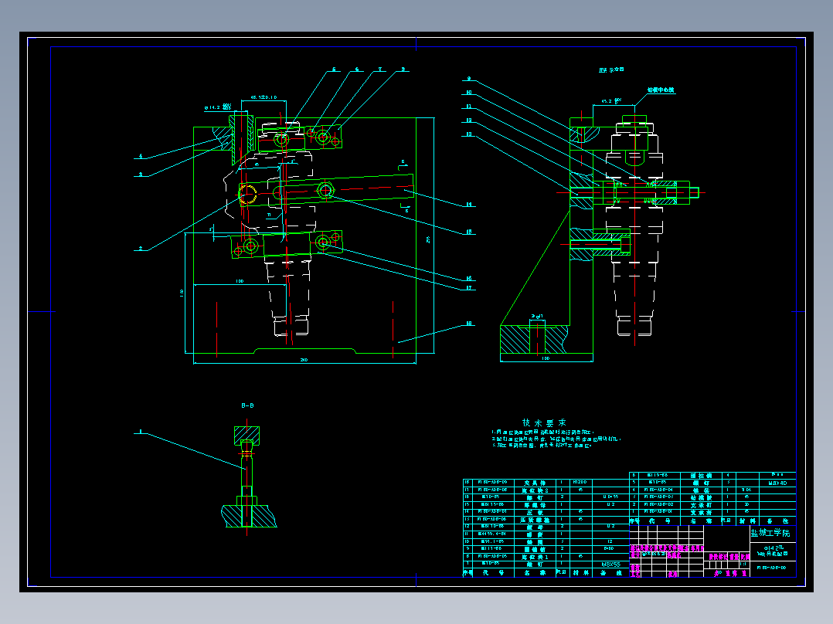This screenshot has width=833, height=624.
Task: Click part balloon number 8
Action: (x=403, y=69)
